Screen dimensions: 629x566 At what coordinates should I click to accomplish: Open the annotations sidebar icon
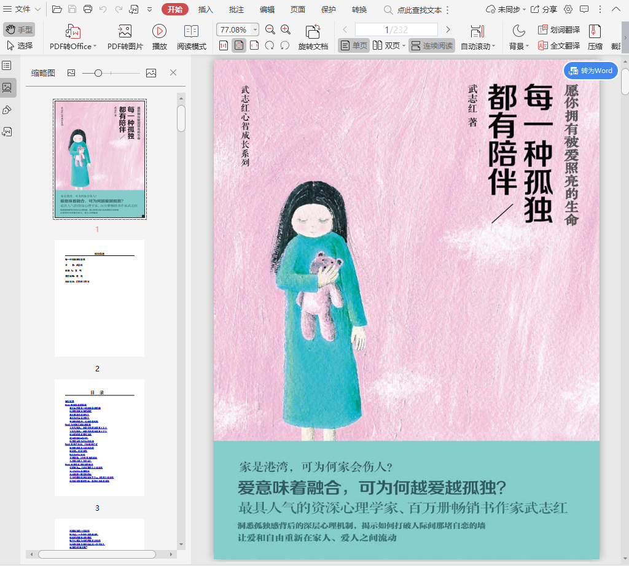[x=7, y=110]
